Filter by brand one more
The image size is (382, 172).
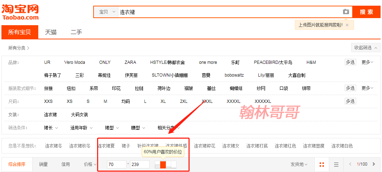click(208, 62)
